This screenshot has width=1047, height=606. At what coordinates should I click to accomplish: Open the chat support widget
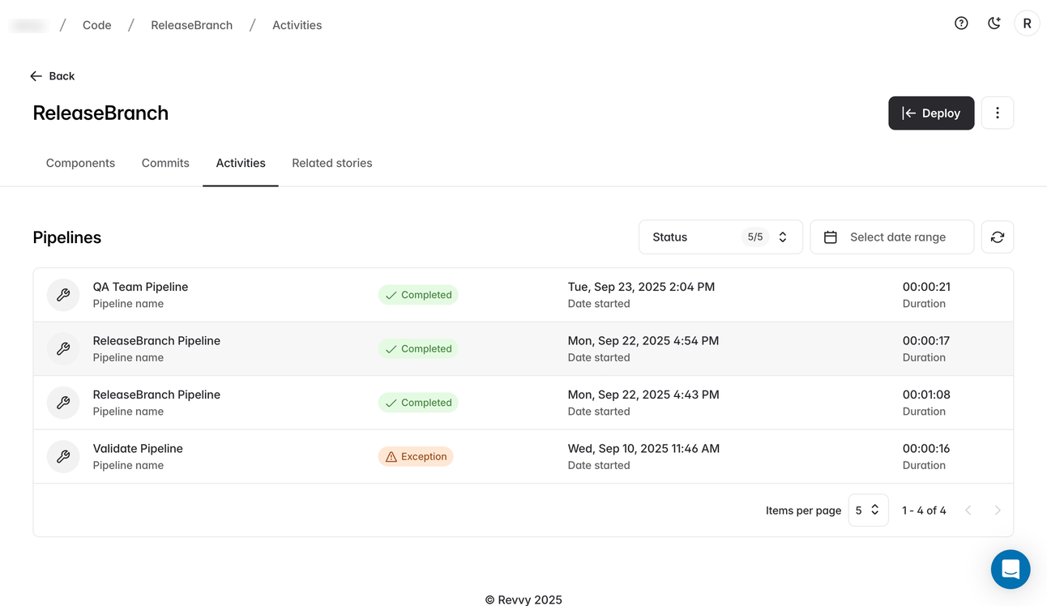pyautogui.click(x=1010, y=570)
